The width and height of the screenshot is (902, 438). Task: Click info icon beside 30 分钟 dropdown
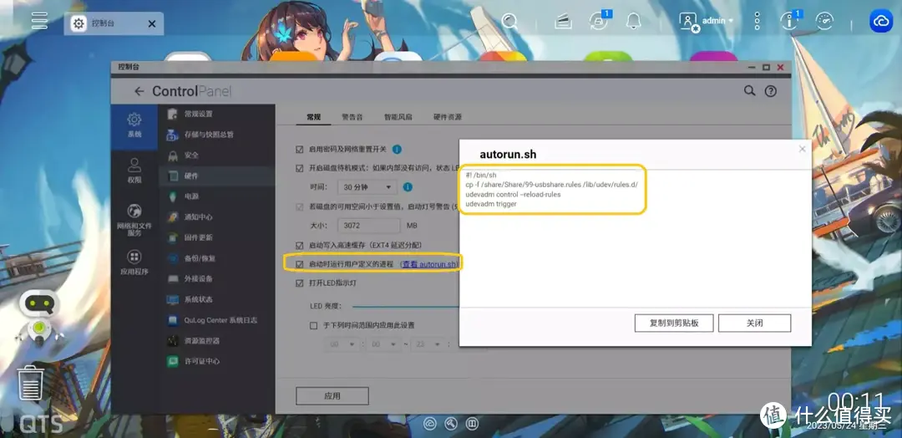(x=408, y=187)
